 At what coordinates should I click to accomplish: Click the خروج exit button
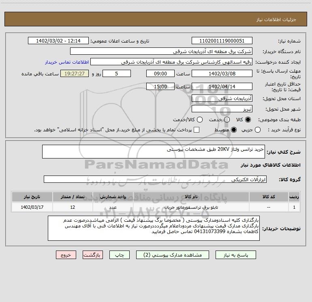(x=66, y=255)
